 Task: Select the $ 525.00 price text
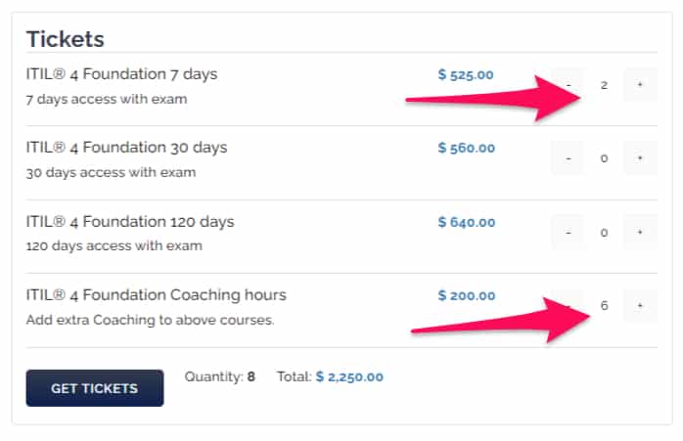click(x=466, y=74)
